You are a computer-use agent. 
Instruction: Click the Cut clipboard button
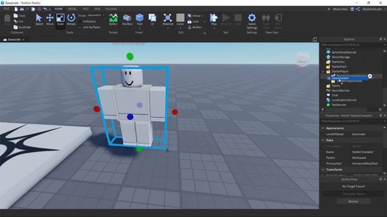[x=19, y=22]
